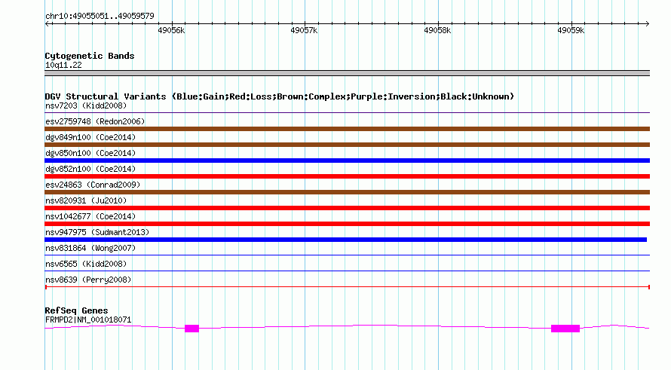Click the 49057k ruler tick label

coord(304,31)
